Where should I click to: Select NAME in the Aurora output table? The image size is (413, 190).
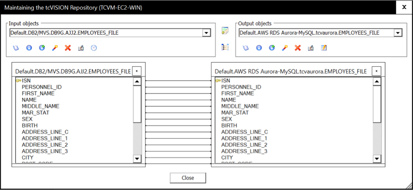pos(229,100)
